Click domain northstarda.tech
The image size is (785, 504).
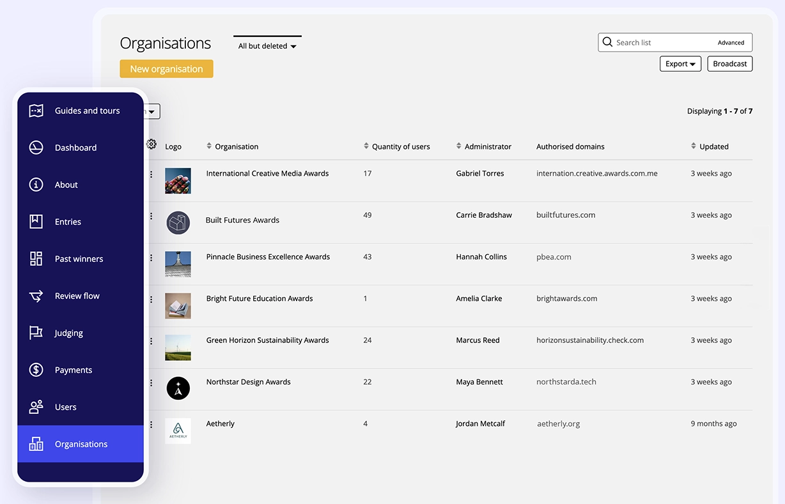pos(566,382)
